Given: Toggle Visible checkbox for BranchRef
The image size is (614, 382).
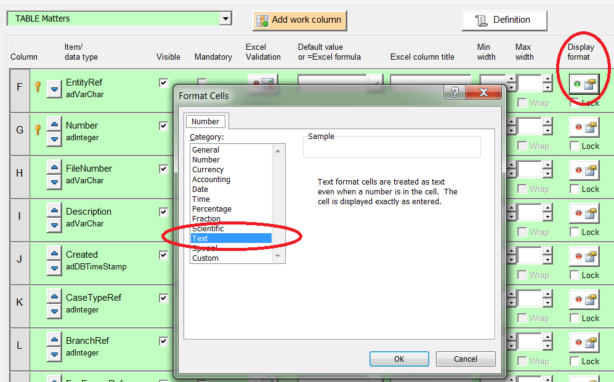Looking at the screenshot, I should click(164, 341).
